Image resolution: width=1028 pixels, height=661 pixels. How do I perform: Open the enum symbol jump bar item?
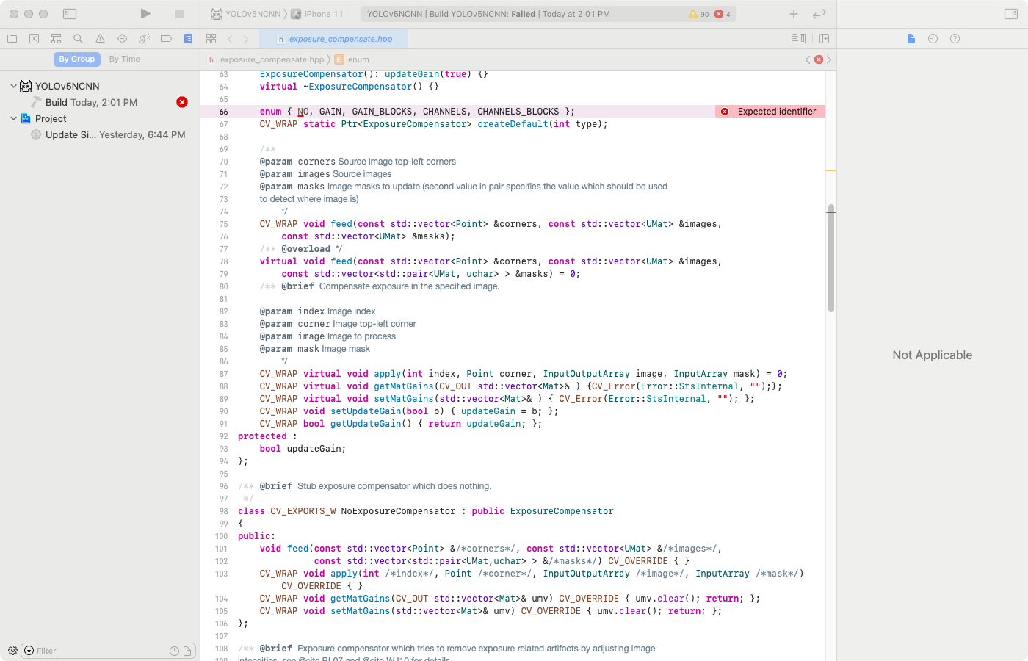(x=352, y=59)
